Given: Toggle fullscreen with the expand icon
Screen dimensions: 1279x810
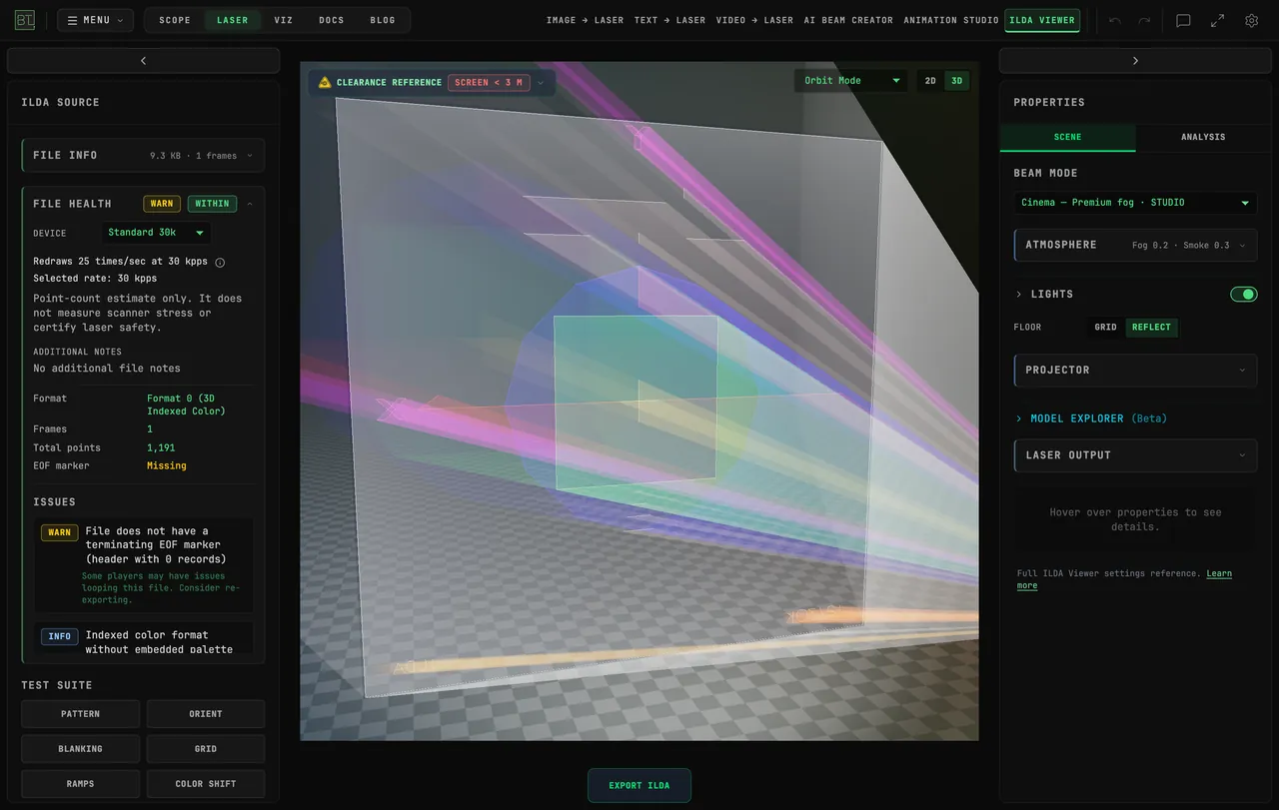Looking at the screenshot, I should (1217, 20).
